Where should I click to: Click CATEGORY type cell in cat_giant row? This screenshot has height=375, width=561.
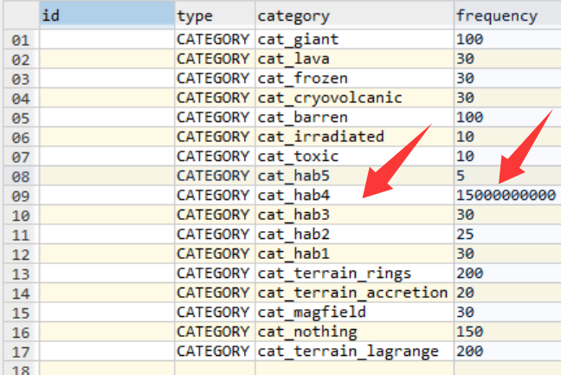[x=215, y=39]
